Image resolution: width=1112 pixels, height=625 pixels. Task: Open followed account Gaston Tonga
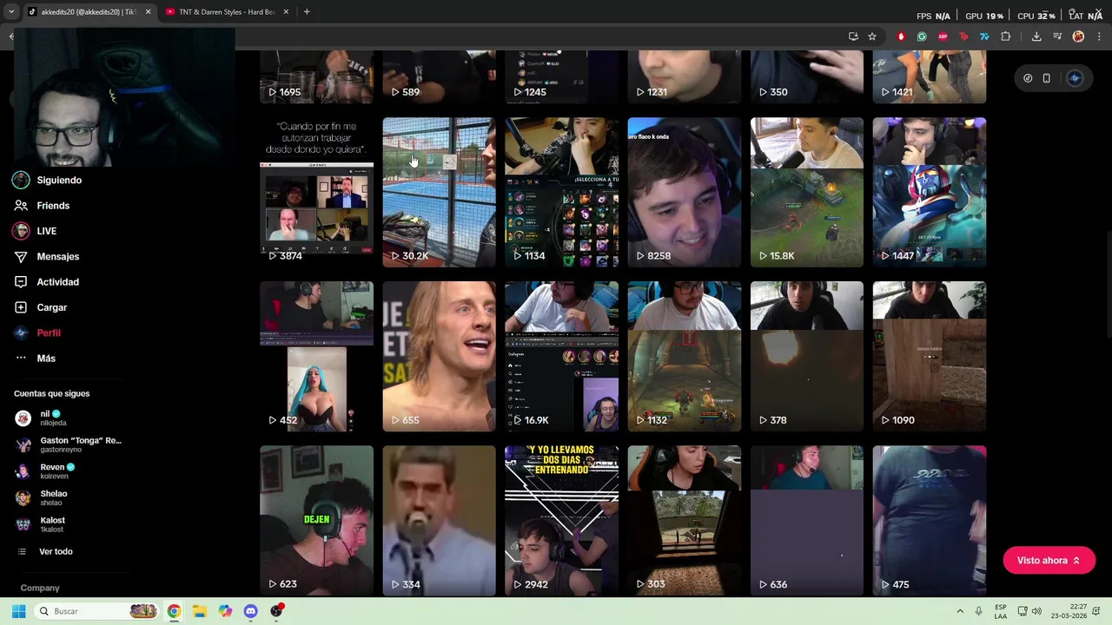[x=69, y=444]
